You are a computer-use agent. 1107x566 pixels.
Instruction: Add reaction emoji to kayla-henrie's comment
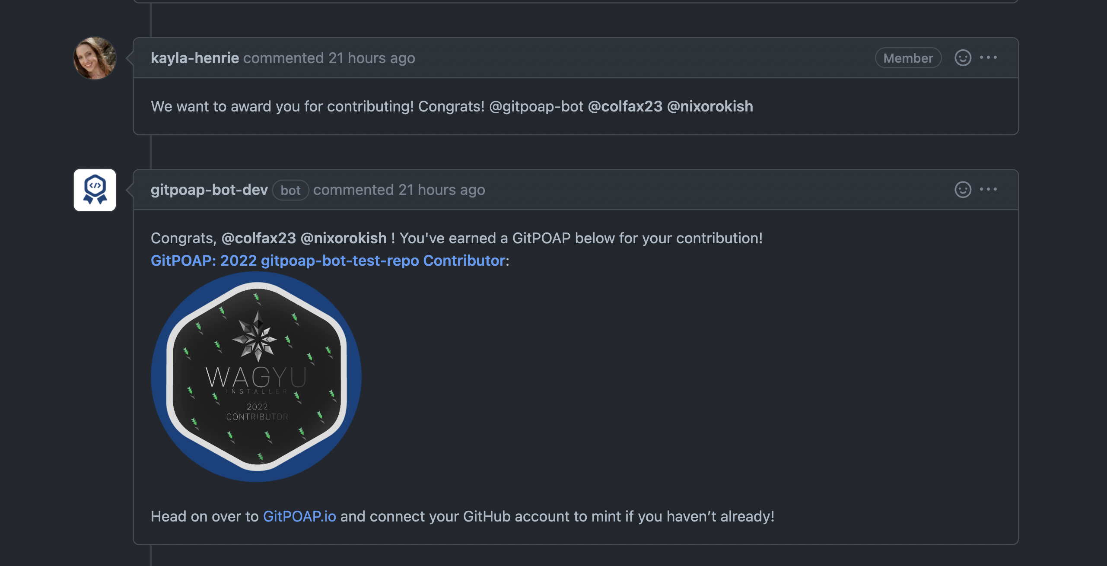[x=963, y=58]
